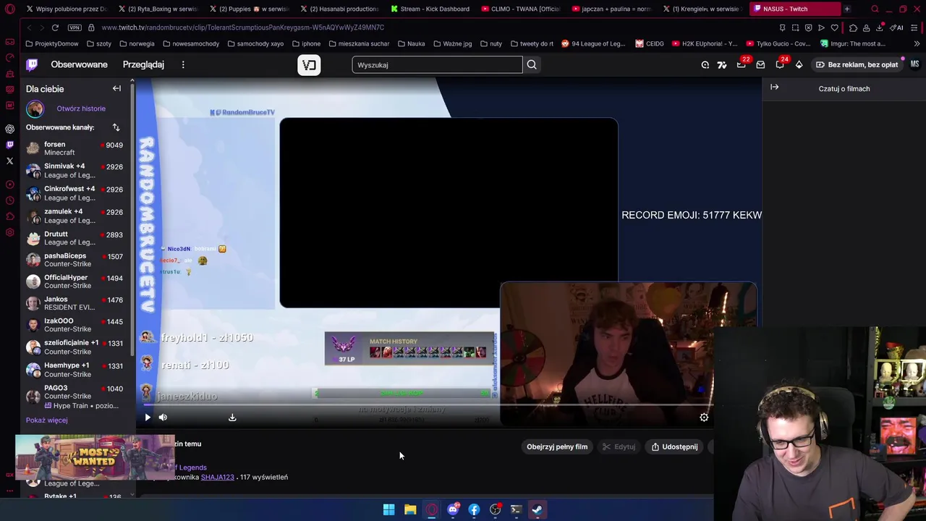
Task: Click the clip seek progress bar
Action: (427, 404)
